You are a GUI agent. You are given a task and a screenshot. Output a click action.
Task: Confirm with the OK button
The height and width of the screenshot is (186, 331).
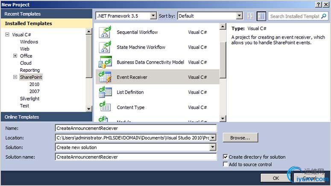point(276,178)
